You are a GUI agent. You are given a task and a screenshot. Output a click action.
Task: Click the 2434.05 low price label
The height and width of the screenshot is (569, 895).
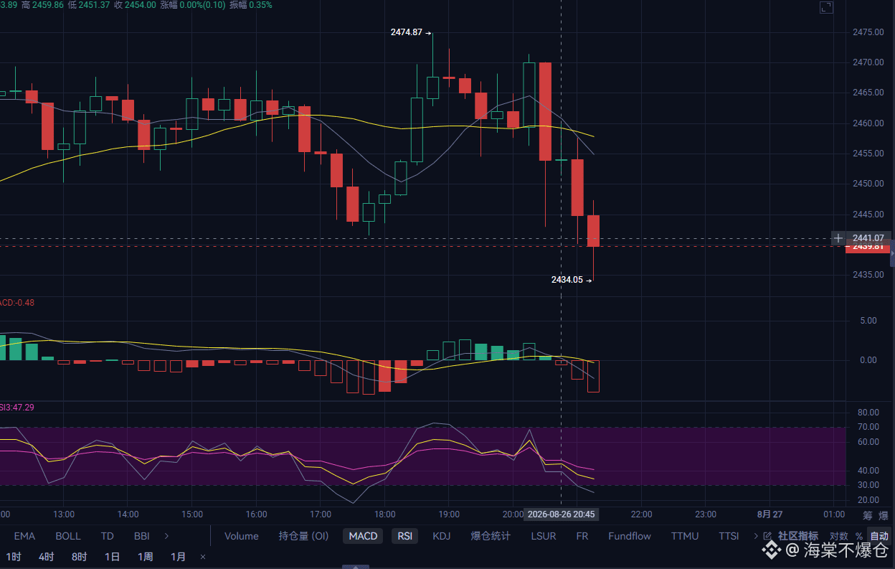(567, 280)
